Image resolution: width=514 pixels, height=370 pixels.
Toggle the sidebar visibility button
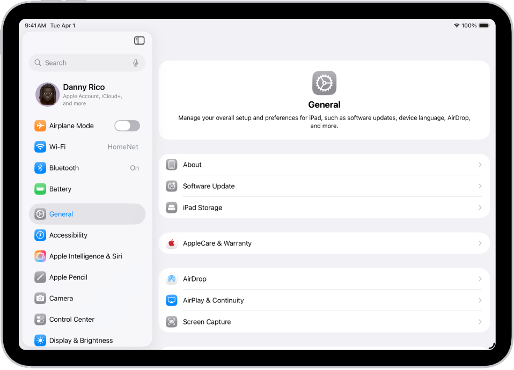[139, 40]
